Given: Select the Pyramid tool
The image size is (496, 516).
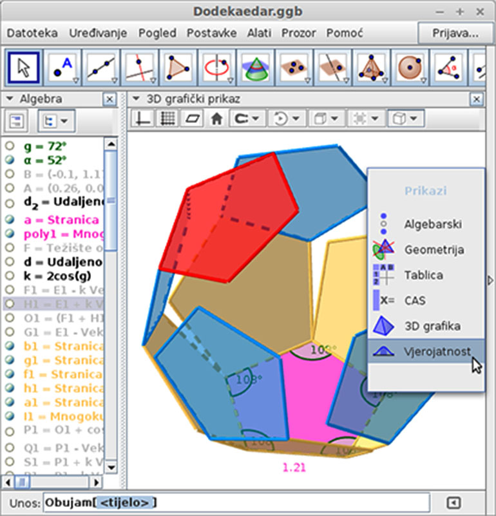Looking at the screenshot, I should pyautogui.click(x=368, y=68).
